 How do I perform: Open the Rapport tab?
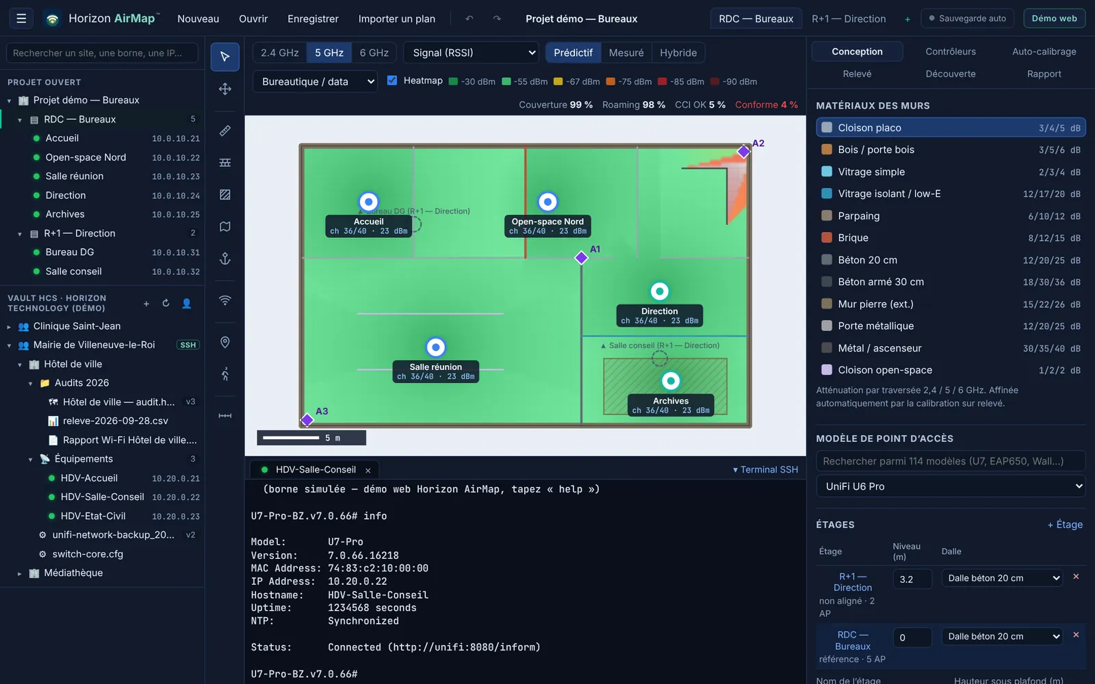tap(1044, 74)
